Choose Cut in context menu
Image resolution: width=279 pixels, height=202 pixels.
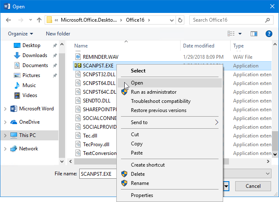click(170, 135)
